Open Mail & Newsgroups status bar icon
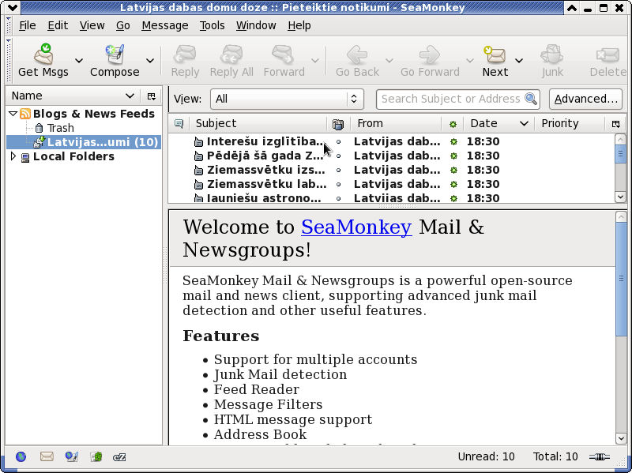Viewport: 632px width, 473px height. point(47,456)
